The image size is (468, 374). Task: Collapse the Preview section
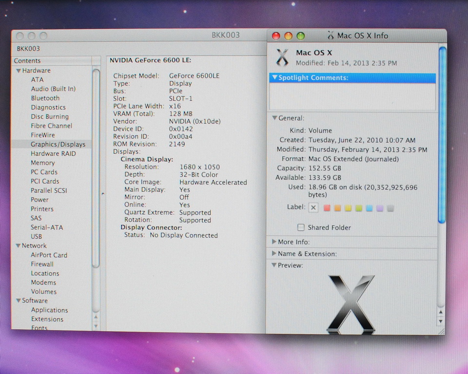click(274, 265)
